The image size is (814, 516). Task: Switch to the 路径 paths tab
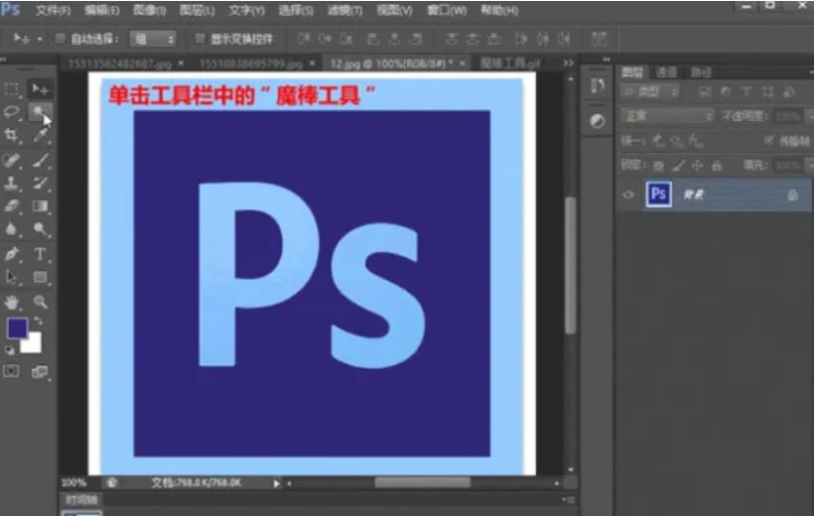point(701,72)
